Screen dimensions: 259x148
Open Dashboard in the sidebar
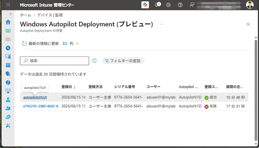8,31
